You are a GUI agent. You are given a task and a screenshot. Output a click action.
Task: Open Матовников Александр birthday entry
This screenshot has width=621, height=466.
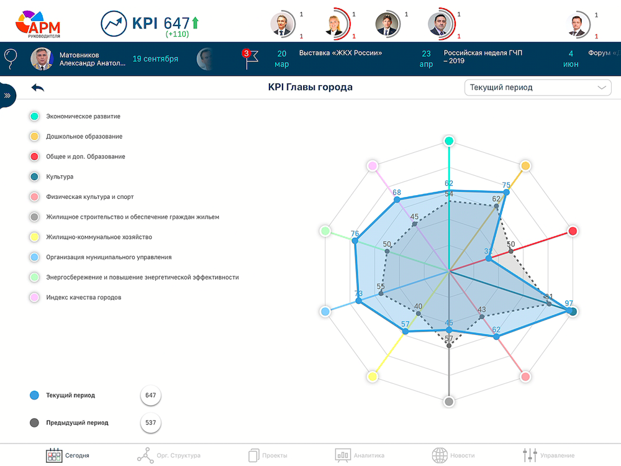click(x=78, y=59)
